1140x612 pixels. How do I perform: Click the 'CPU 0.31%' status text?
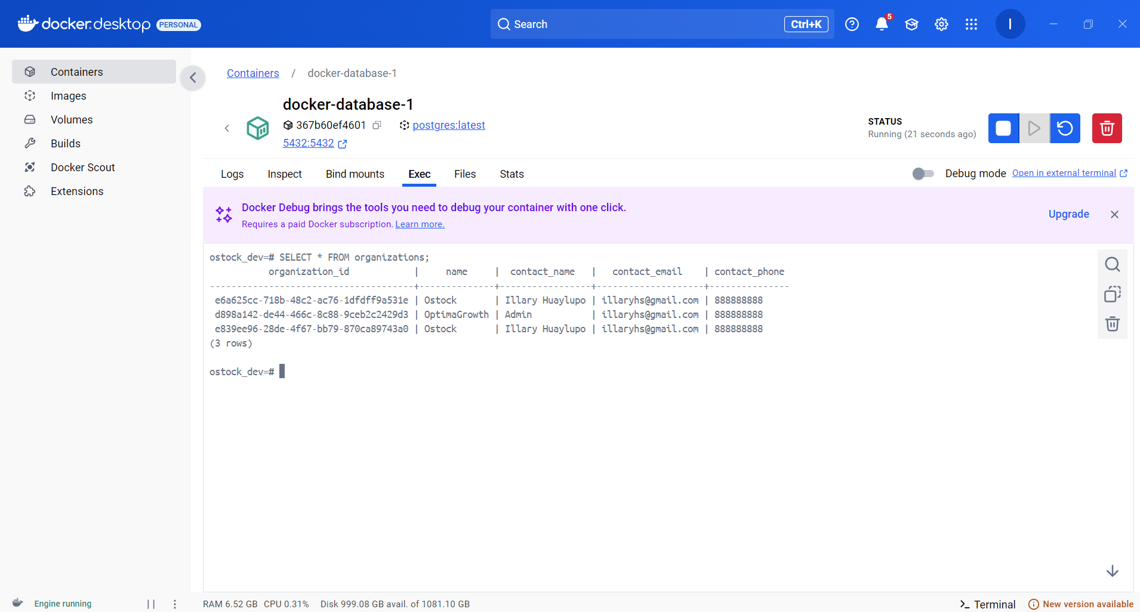click(286, 604)
